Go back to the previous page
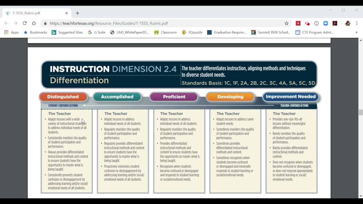The height and width of the screenshot is (204, 363). pyautogui.click(x=6, y=23)
